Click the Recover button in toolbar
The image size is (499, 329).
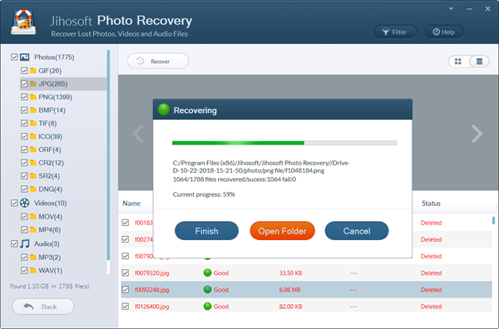(x=158, y=61)
